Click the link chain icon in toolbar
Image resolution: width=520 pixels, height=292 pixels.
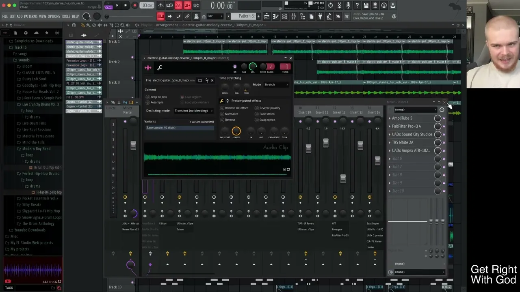click(187, 16)
